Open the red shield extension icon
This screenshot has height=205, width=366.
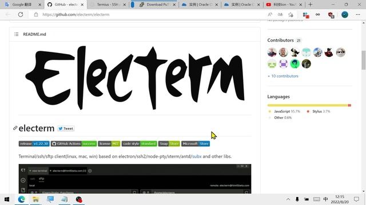(331, 15)
